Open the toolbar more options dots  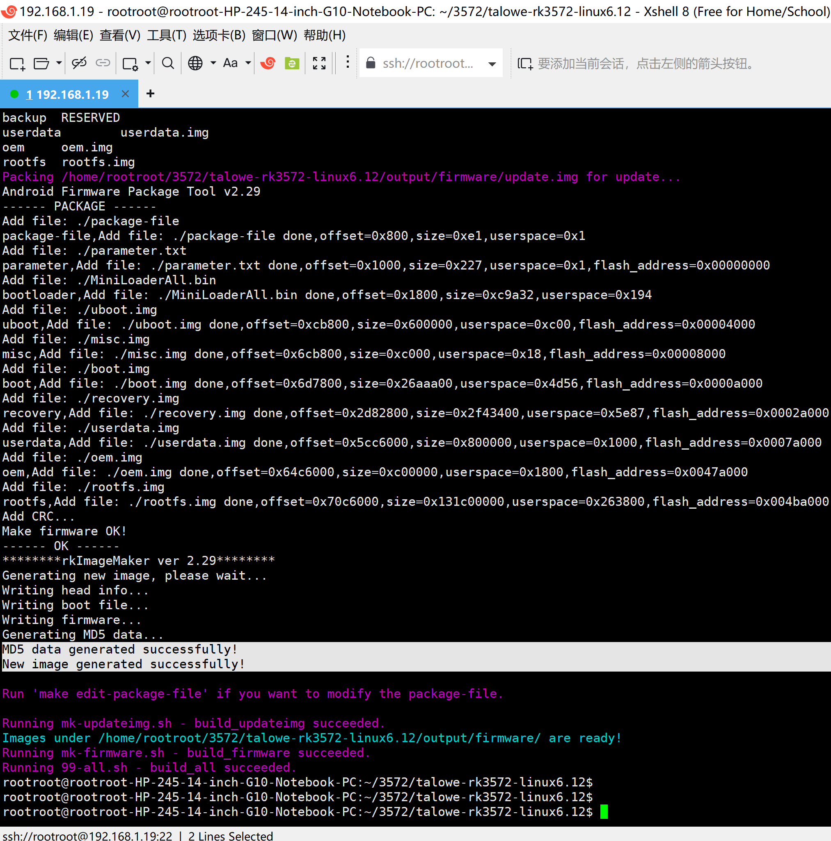click(x=347, y=62)
